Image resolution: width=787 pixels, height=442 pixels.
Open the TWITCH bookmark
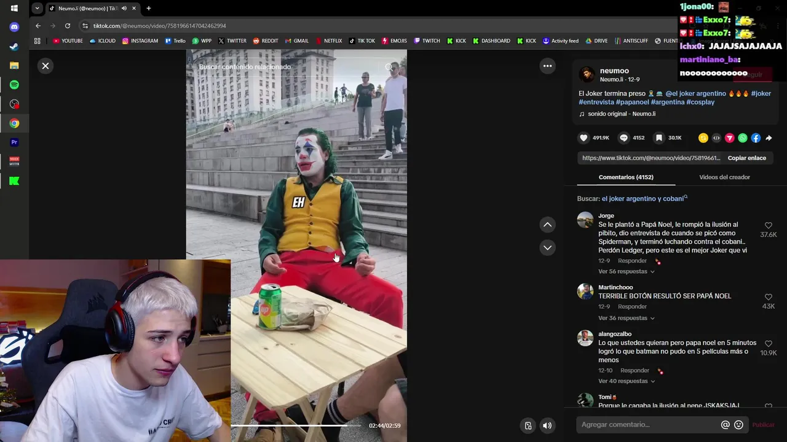tap(427, 41)
